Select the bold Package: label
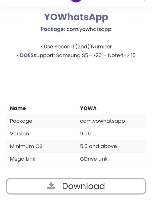Image resolution: width=152 pixels, height=201 pixels. coord(53,29)
